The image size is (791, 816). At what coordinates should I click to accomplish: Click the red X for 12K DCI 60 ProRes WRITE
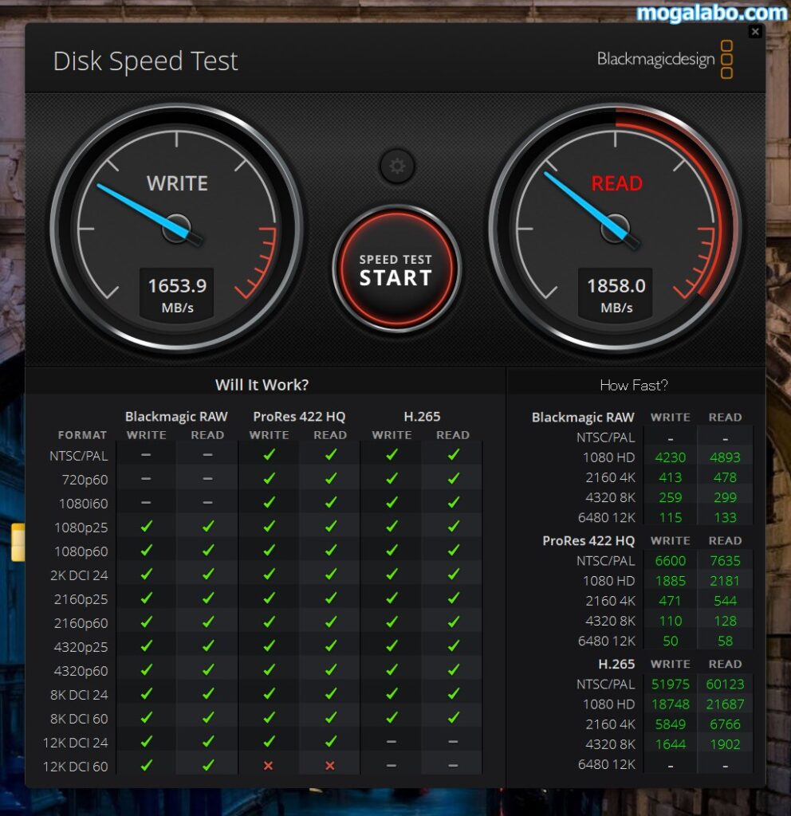pos(269,766)
